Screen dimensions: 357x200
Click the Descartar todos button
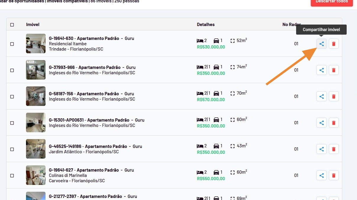point(332,2)
